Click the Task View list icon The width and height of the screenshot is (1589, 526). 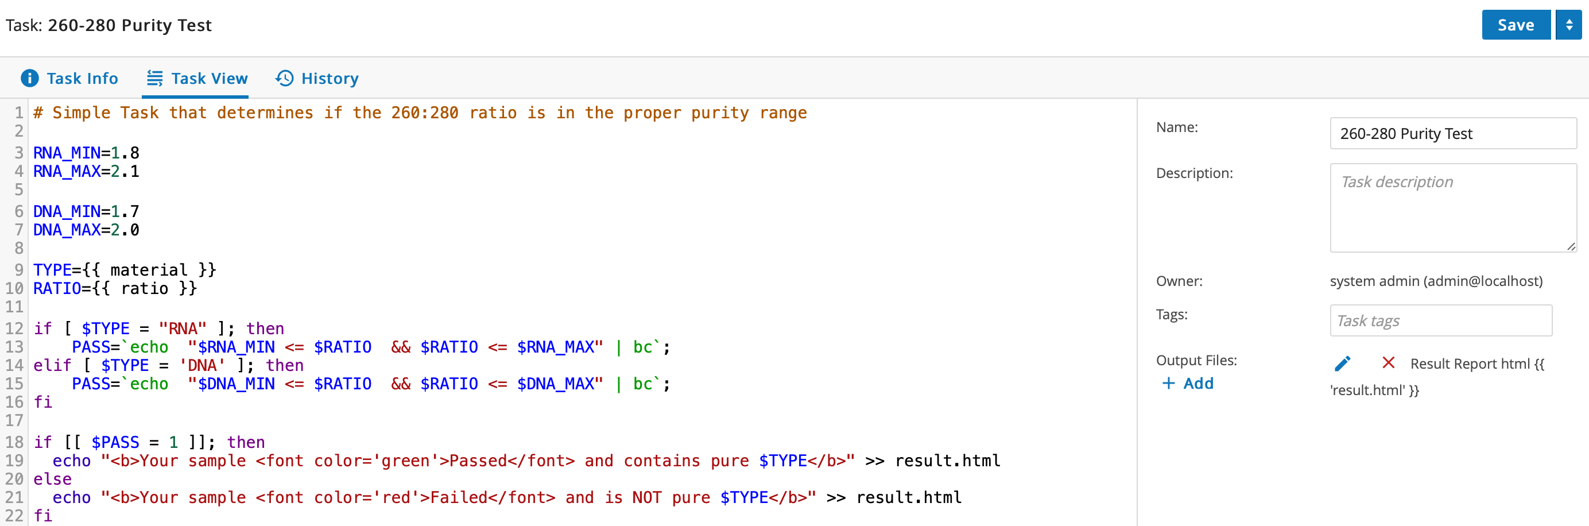155,79
